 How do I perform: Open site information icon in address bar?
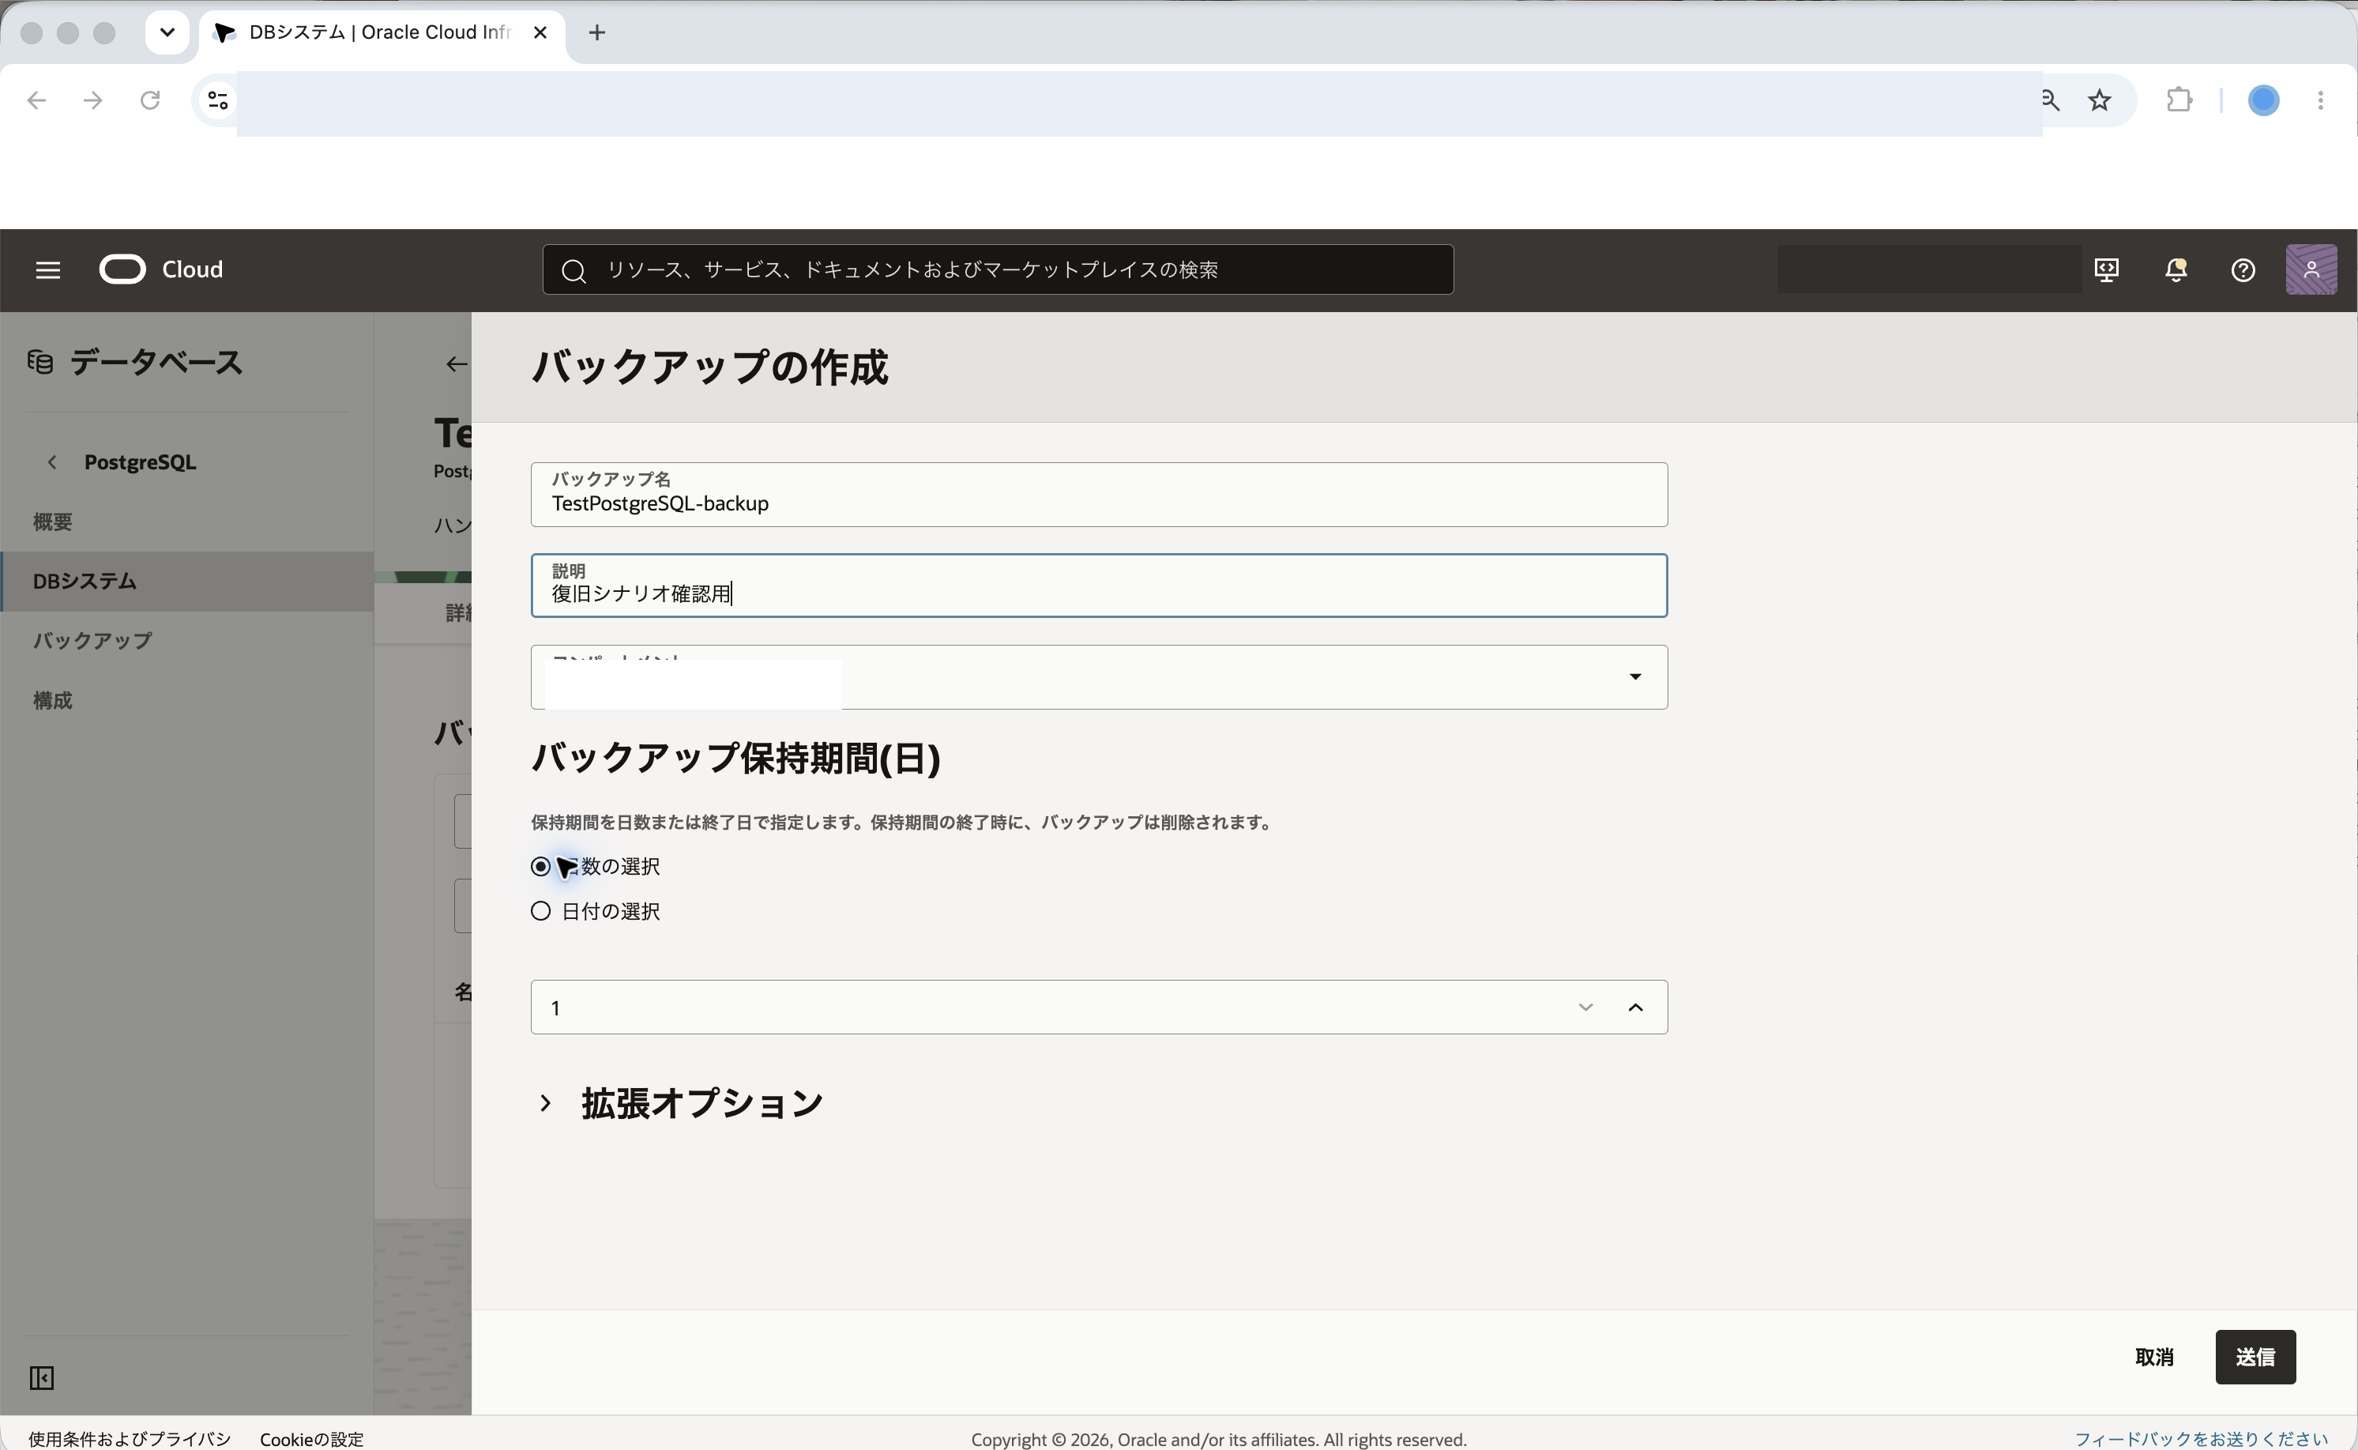(x=217, y=100)
